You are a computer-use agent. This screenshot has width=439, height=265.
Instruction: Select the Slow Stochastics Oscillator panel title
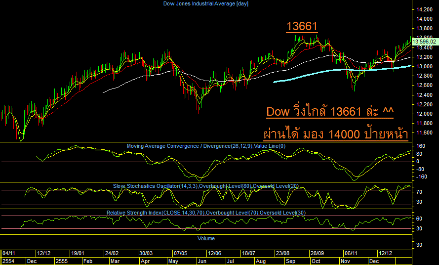(x=206, y=186)
